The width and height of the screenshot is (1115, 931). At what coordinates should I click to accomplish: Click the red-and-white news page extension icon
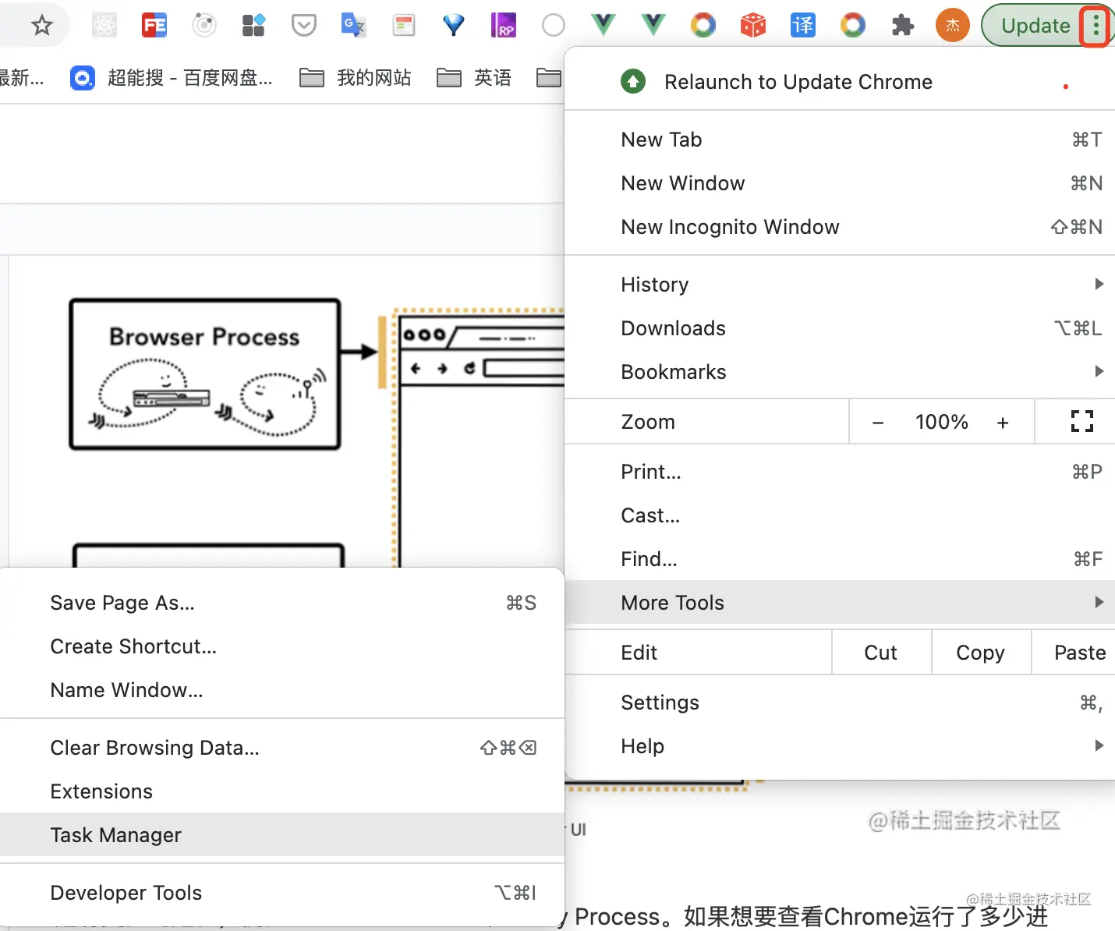pyautogui.click(x=404, y=26)
